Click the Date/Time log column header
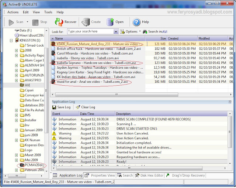The width and height of the screenshot is (236, 188). point(97,114)
